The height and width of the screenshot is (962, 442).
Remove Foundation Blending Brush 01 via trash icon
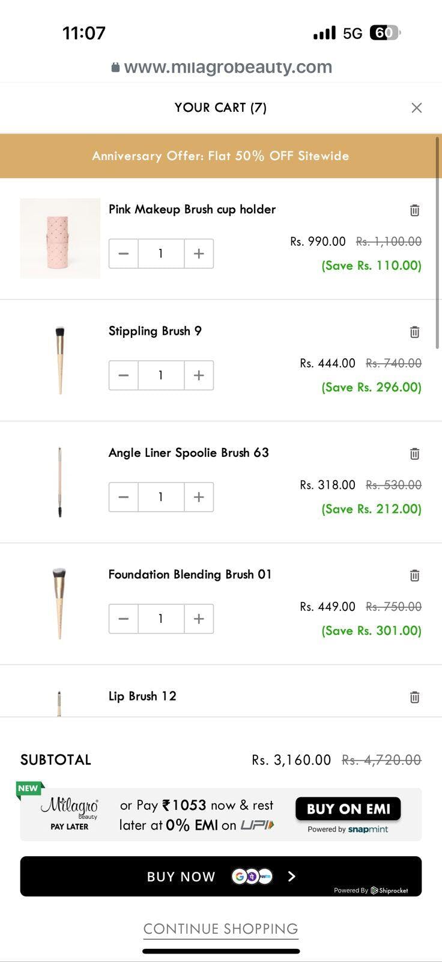click(x=414, y=575)
